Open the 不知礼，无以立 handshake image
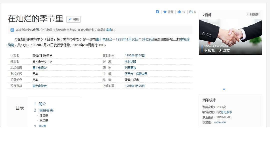This screenshot has width=270, height=141. pyautogui.click(x=230, y=37)
